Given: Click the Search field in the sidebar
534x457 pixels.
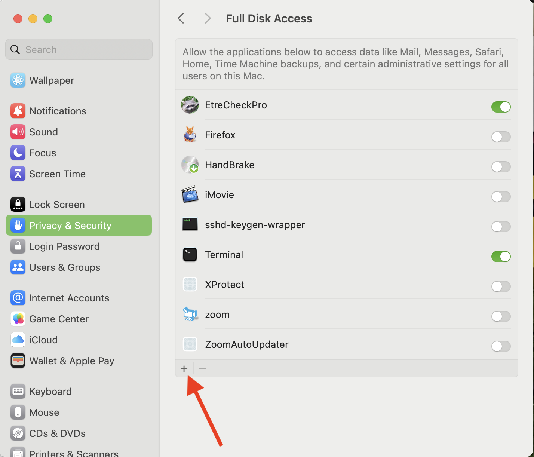Looking at the screenshot, I should click(x=79, y=49).
